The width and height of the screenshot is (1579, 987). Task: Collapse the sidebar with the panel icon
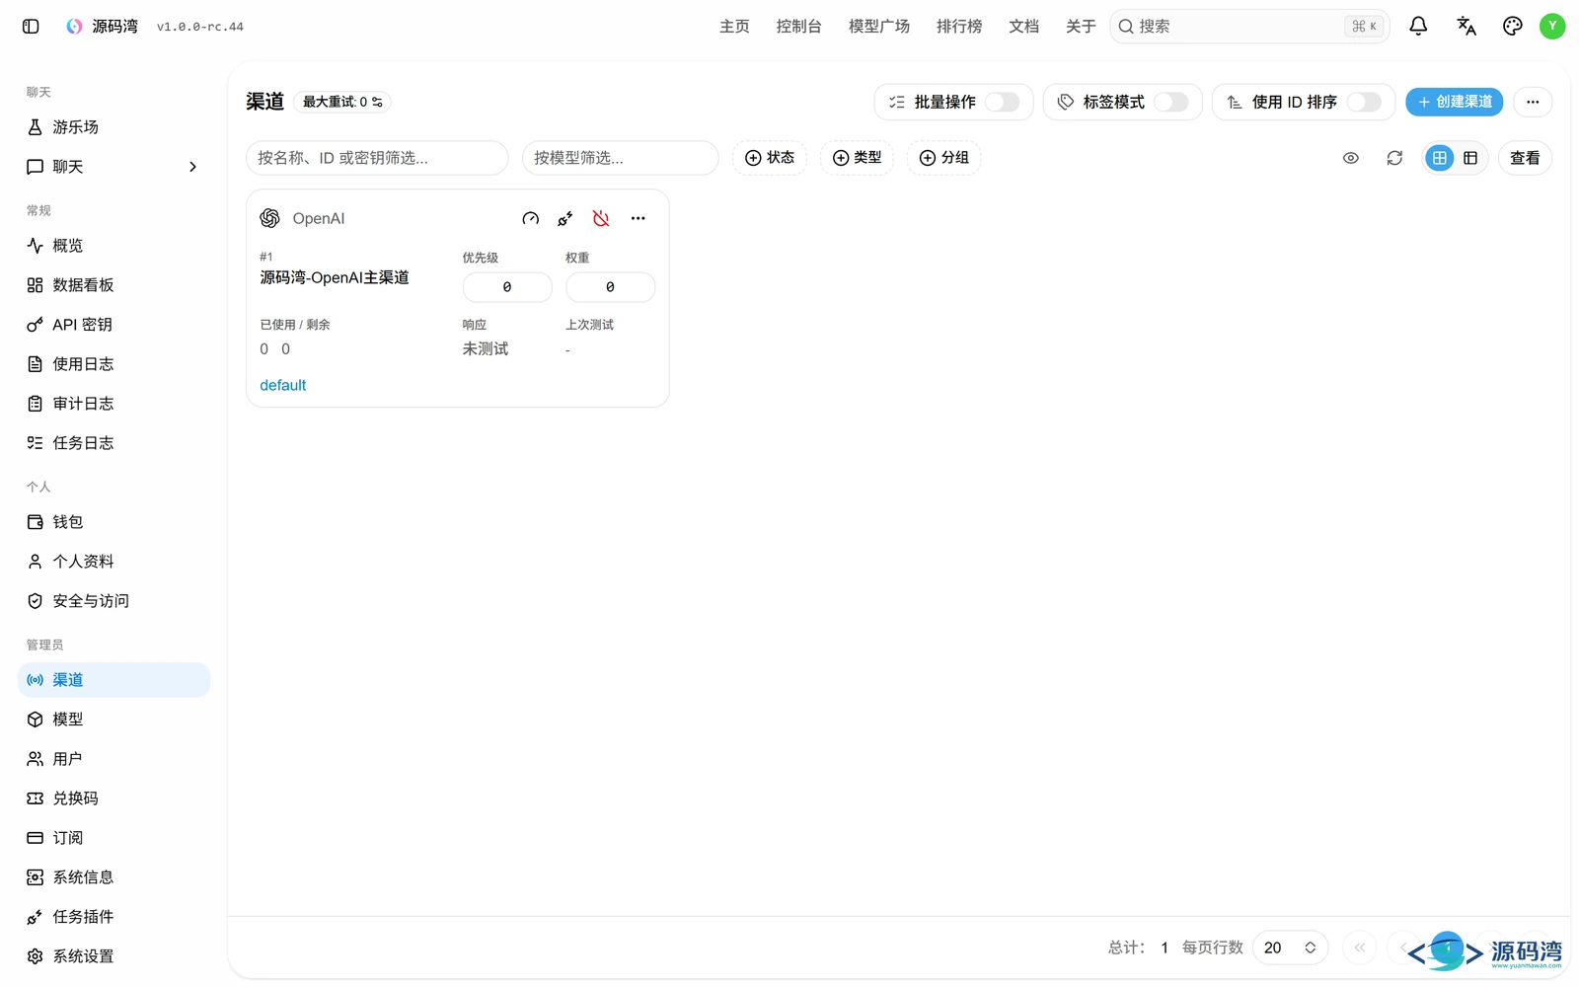pyautogui.click(x=31, y=27)
